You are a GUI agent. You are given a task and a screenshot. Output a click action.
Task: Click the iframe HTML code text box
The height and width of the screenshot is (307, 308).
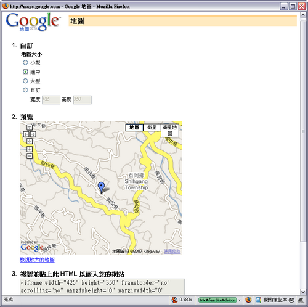[x=102, y=287]
